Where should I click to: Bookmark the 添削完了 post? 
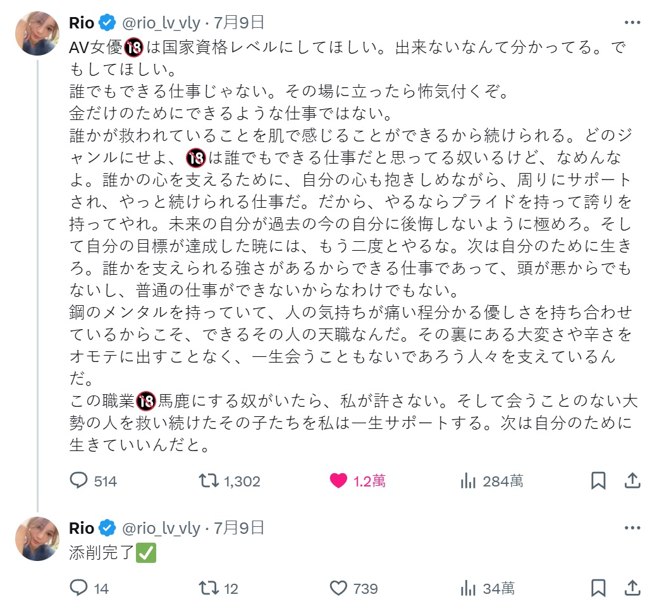(598, 589)
